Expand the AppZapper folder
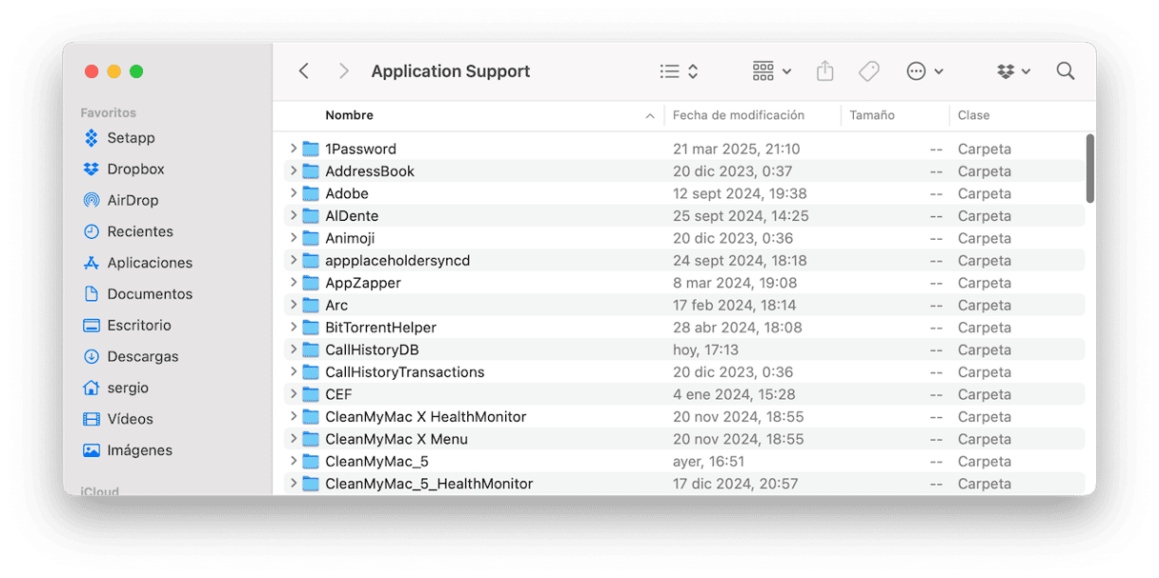1159x578 pixels. [x=294, y=283]
